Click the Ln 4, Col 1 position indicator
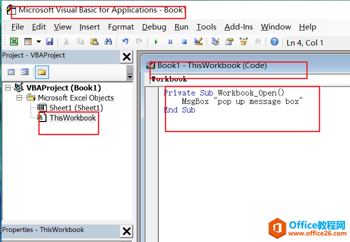This screenshot has height=242, width=350. tap(304, 43)
